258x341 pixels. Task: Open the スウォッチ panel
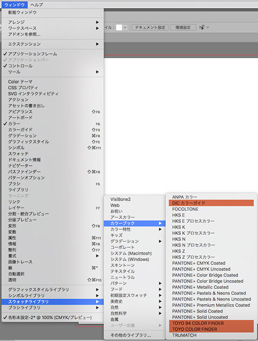point(52,154)
